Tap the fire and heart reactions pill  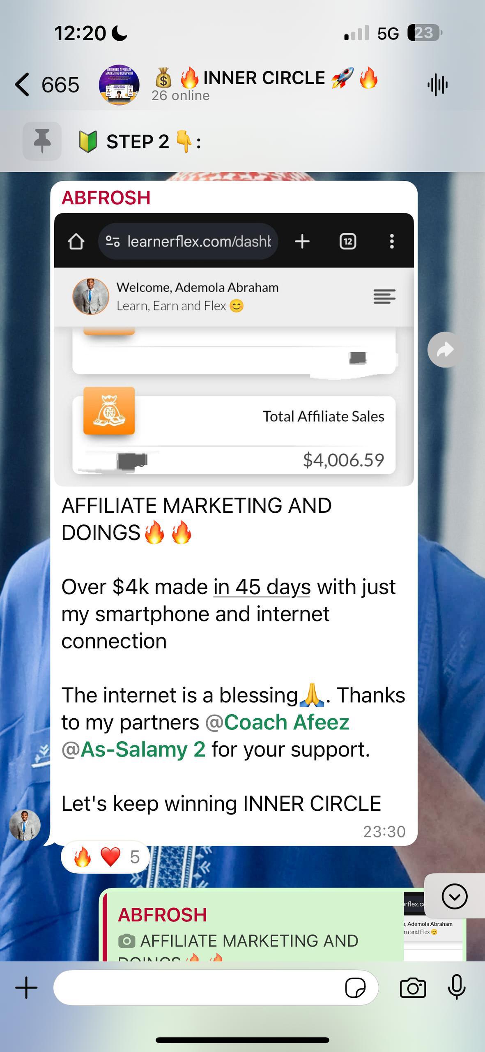click(x=106, y=857)
